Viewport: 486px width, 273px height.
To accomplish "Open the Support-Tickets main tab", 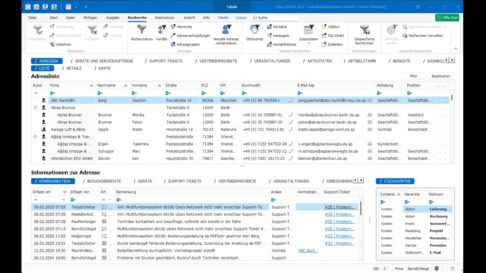I will pos(166,61).
